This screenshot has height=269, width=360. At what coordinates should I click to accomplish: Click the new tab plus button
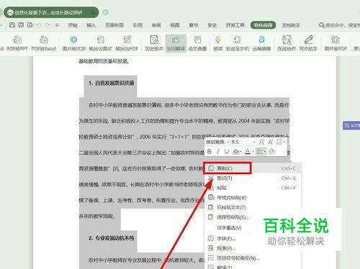(105, 12)
